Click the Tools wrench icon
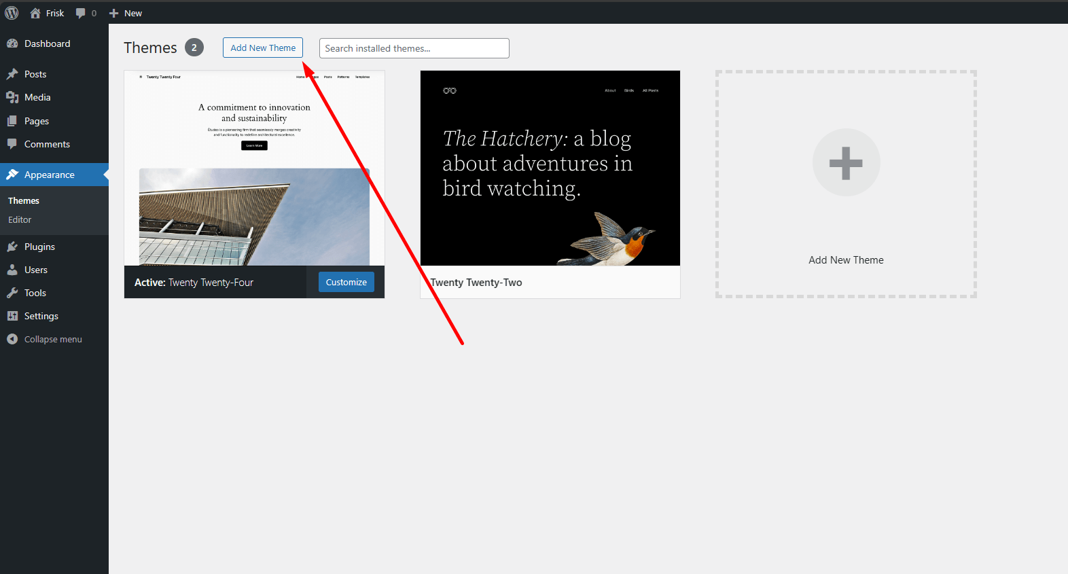The height and width of the screenshot is (574, 1068). (x=12, y=293)
